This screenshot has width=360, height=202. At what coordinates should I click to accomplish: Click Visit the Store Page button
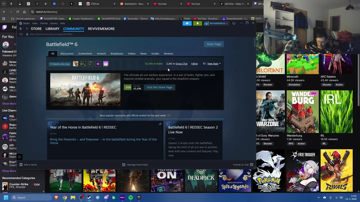(159, 87)
